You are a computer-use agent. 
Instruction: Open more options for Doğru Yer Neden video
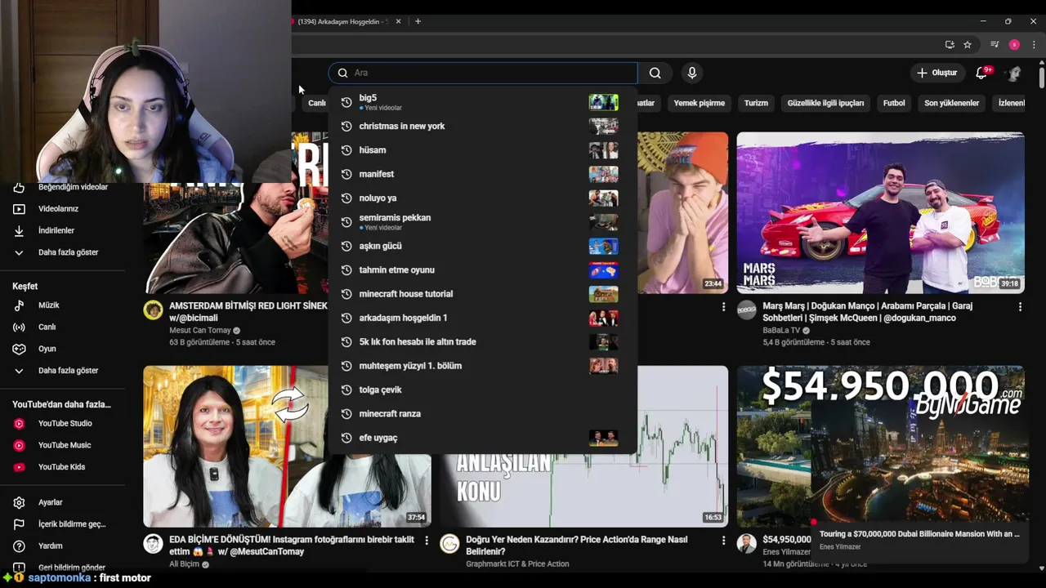click(x=723, y=541)
